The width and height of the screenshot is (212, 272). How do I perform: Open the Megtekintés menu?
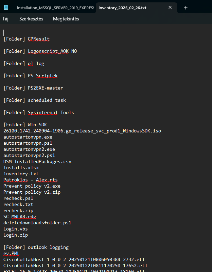click(66, 19)
